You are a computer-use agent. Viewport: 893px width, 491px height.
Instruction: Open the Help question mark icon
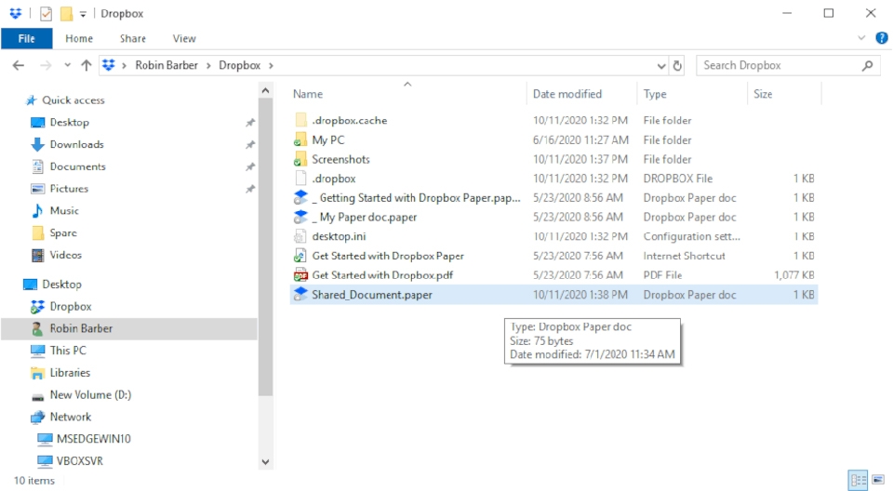pyautogui.click(x=882, y=38)
